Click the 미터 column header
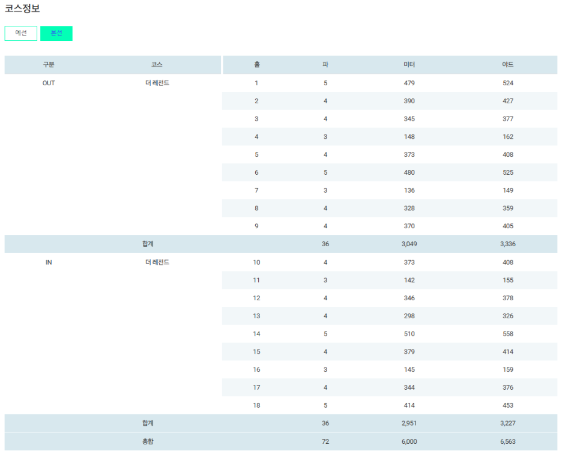The image size is (562, 454). point(409,64)
